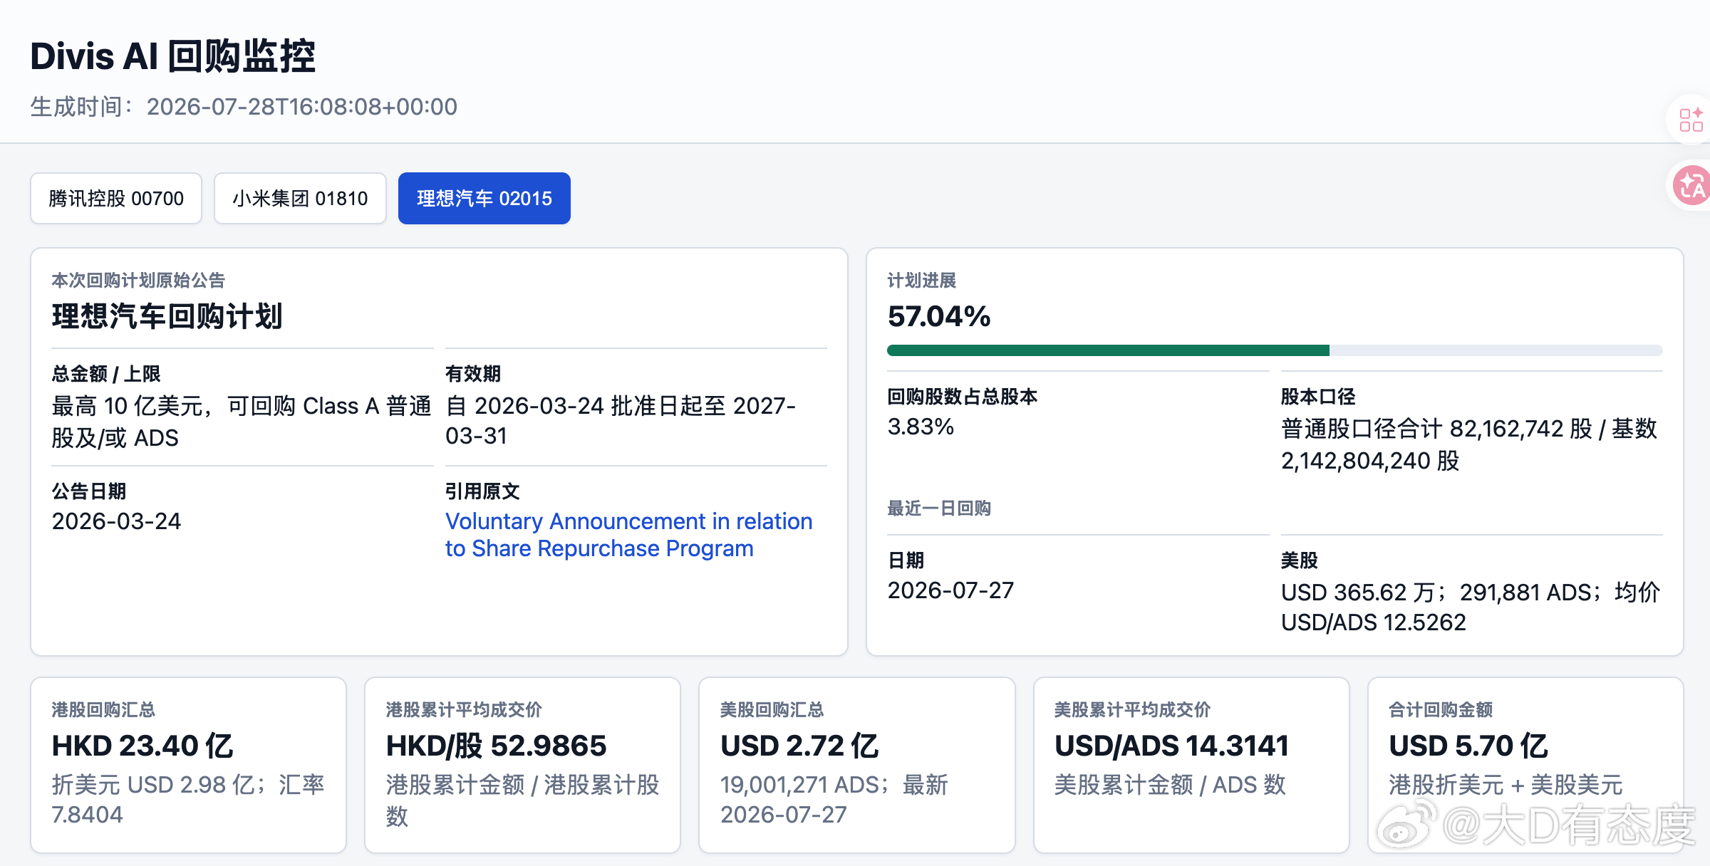Click the 港股累计平均成交价 card label
The image size is (1710, 866).
tap(464, 709)
